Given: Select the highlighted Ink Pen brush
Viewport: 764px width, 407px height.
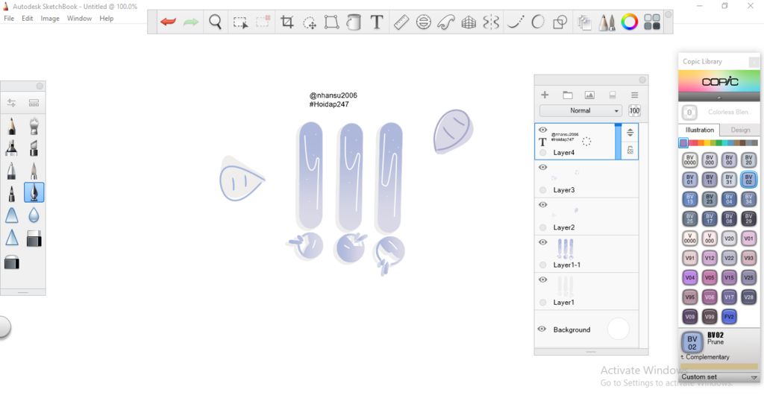Looking at the screenshot, I should pos(34,192).
